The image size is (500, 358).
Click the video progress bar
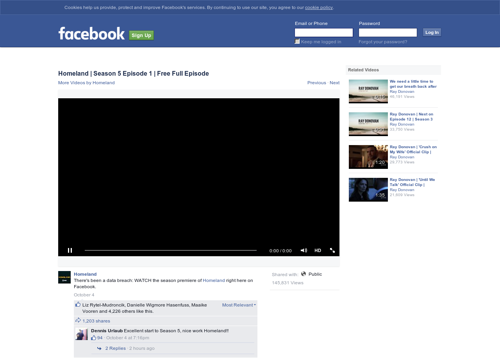(171, 250)
